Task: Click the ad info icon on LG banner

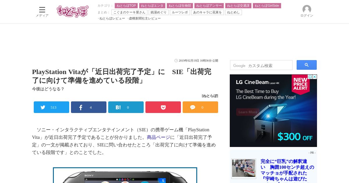Action: coord(310,77)
